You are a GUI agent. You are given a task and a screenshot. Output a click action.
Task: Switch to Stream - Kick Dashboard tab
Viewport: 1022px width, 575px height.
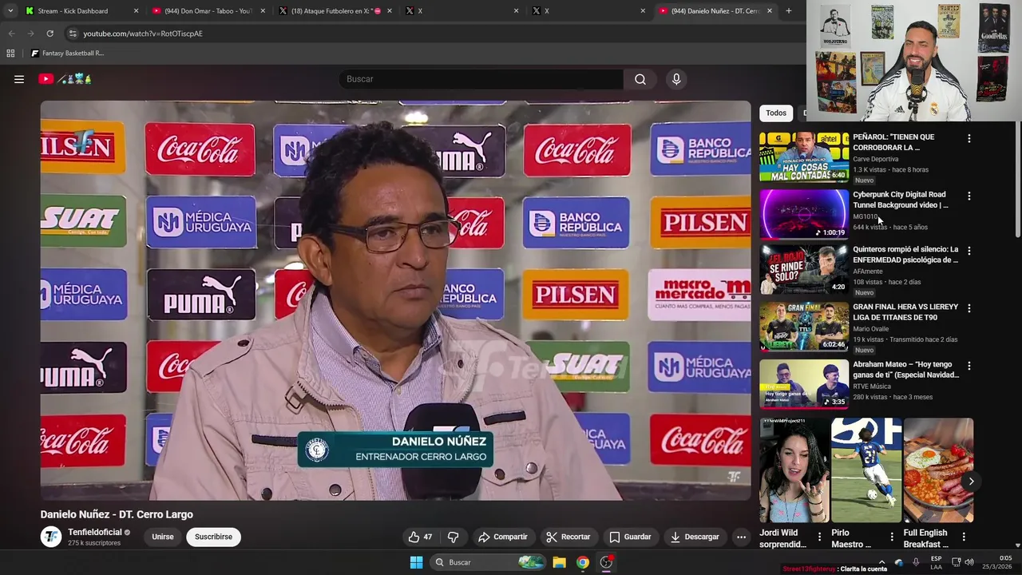click(x=80, y=11)
